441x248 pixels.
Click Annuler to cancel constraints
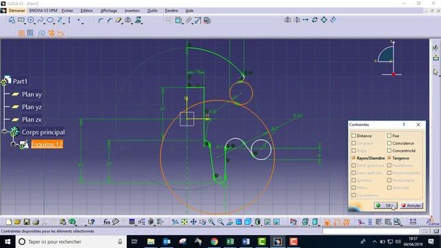[x=411, y=205]
